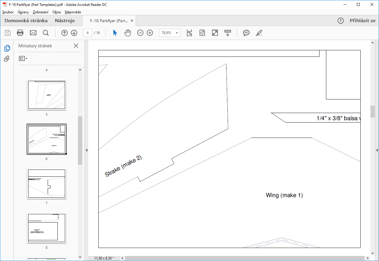This screenshot has height=261, width=379.
Task: Go to next page arrow
Action: point(74,33)
